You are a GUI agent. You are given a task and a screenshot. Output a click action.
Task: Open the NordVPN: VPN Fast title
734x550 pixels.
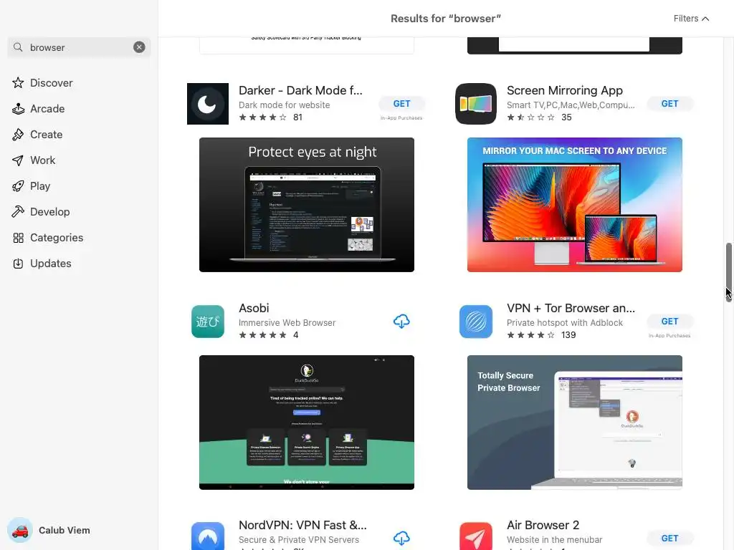pos(302,525)
